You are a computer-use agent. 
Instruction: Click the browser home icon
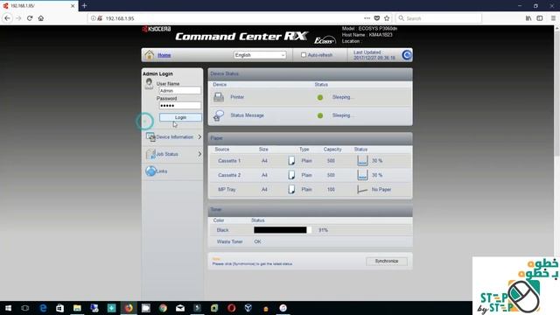point(41,18)
